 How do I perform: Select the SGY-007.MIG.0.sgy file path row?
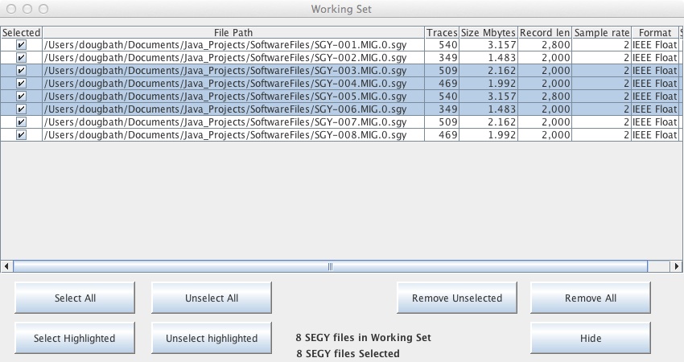(233, 122)
